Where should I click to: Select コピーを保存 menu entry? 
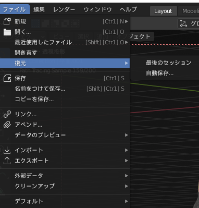coord(65,99)
